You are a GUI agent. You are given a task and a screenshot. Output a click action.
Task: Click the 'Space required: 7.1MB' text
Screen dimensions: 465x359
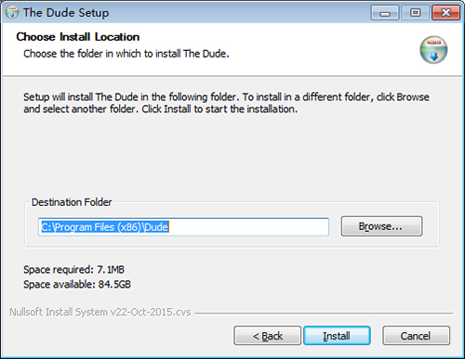click(73, 270)
